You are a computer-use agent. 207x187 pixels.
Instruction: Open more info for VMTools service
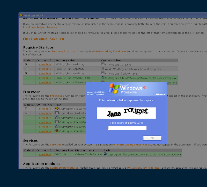click(45, 154)
